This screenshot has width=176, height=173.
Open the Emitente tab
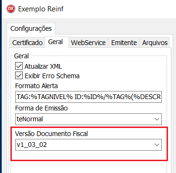(x=124, y=43)
